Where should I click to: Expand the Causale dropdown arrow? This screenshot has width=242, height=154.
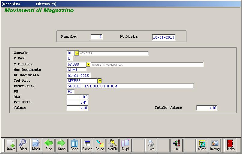coord(77,53)
